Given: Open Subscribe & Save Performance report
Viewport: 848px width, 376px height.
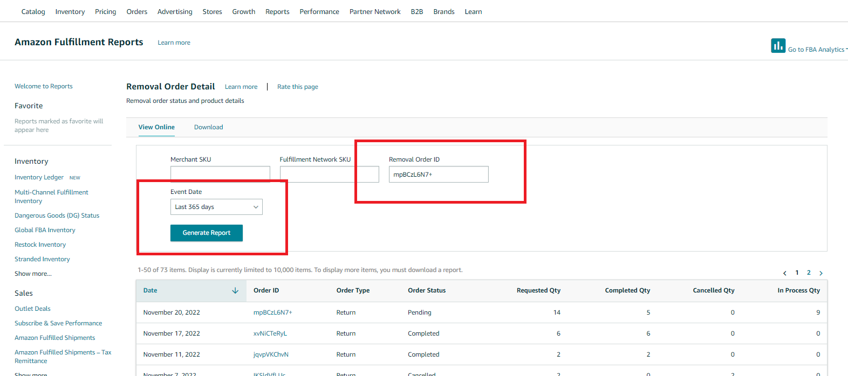Looking at the screenshot, I should [58, 323].
